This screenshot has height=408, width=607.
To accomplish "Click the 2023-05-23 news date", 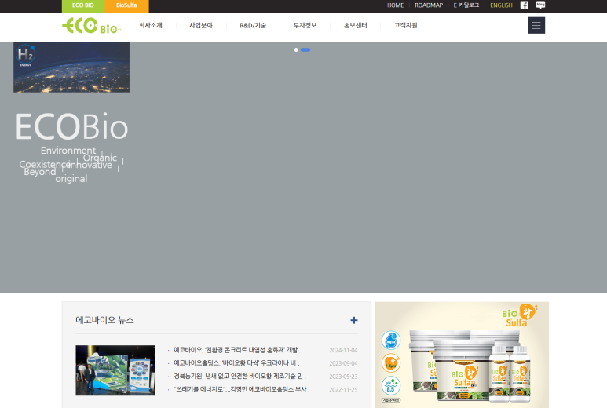I will 343,377.
